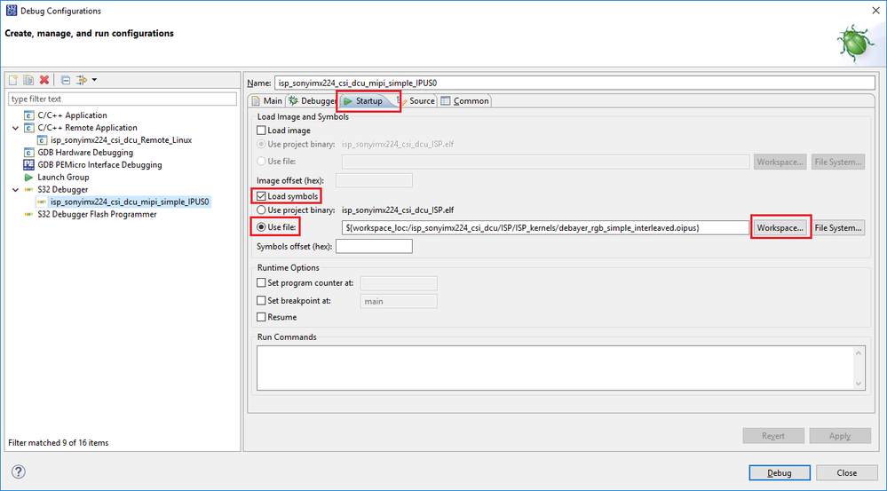
Task: Collapse the C/C++ Remote Application node
Action: click(x=15, y=128)
